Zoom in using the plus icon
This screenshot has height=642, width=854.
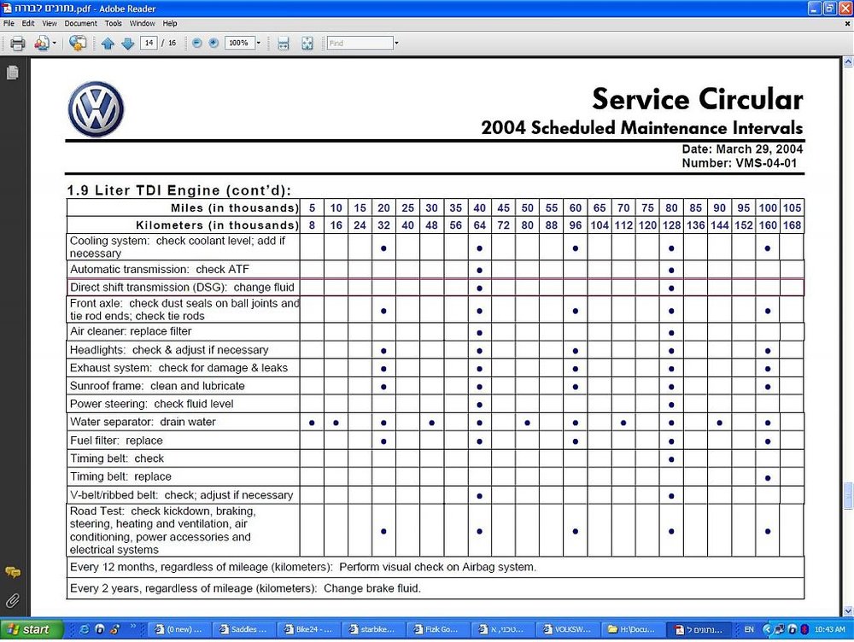[213, 43]
